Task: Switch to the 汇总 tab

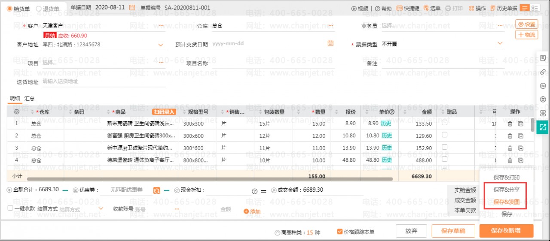Action: pyautogui.click(x=29, y=99)
